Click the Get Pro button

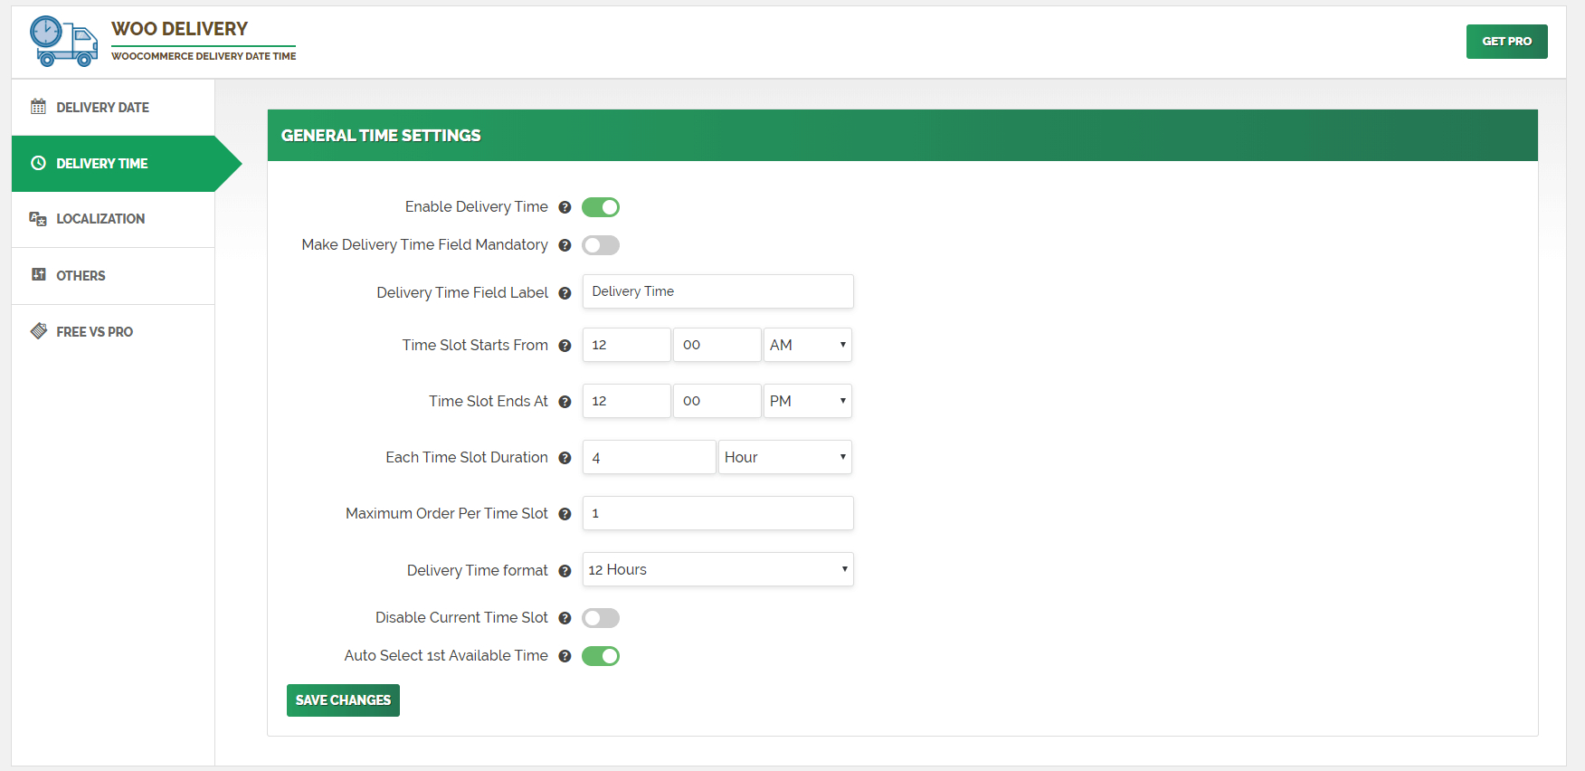point(1507,42)
